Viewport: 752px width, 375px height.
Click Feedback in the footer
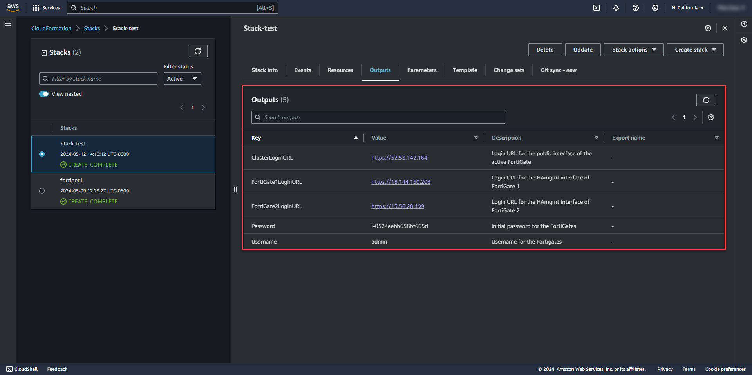click(57, 369)
